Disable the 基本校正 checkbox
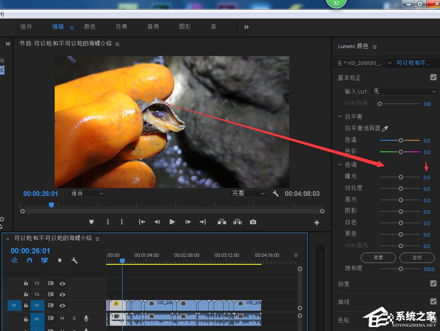 433,77
